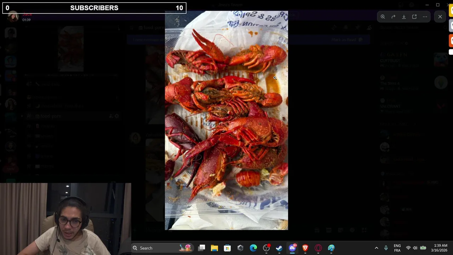This screenshot has width=453, height=255.
Task: Click the battery tray icon
Action: [423, 248]
